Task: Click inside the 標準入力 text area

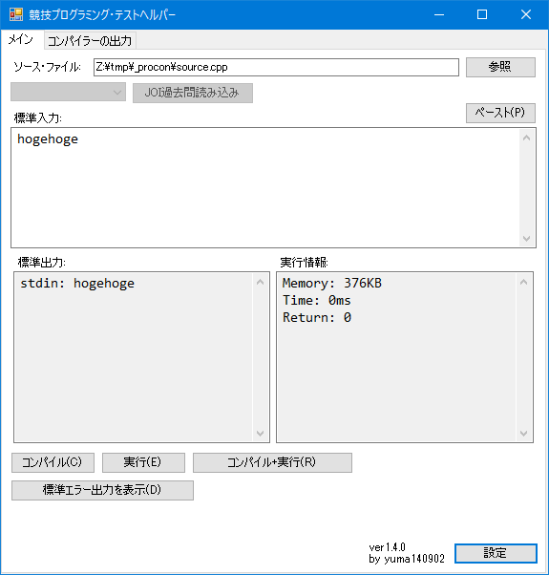Action: 273,187
